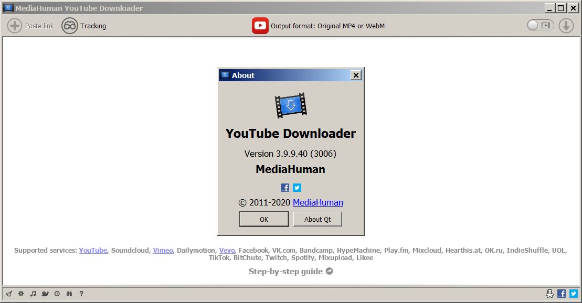Click the icon left of the bottom-bar Facebook icon
Screen dimensions: 582x303
click(549, 294)
